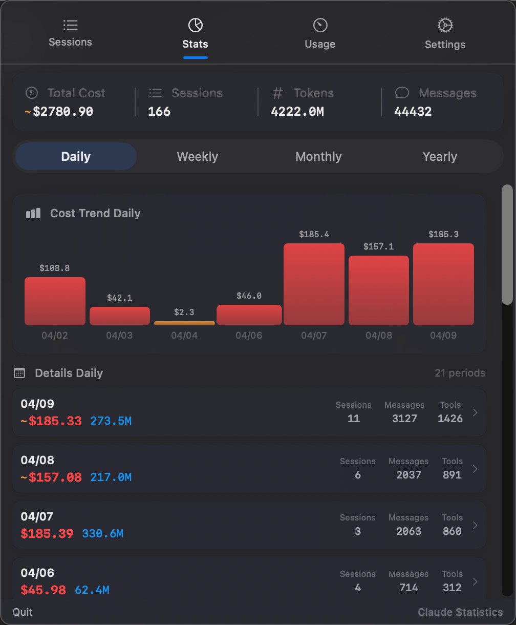This screenshot has width=516, height=625.
Task: Click the Usage gauge icon
Action: click(x=320, y=25)
